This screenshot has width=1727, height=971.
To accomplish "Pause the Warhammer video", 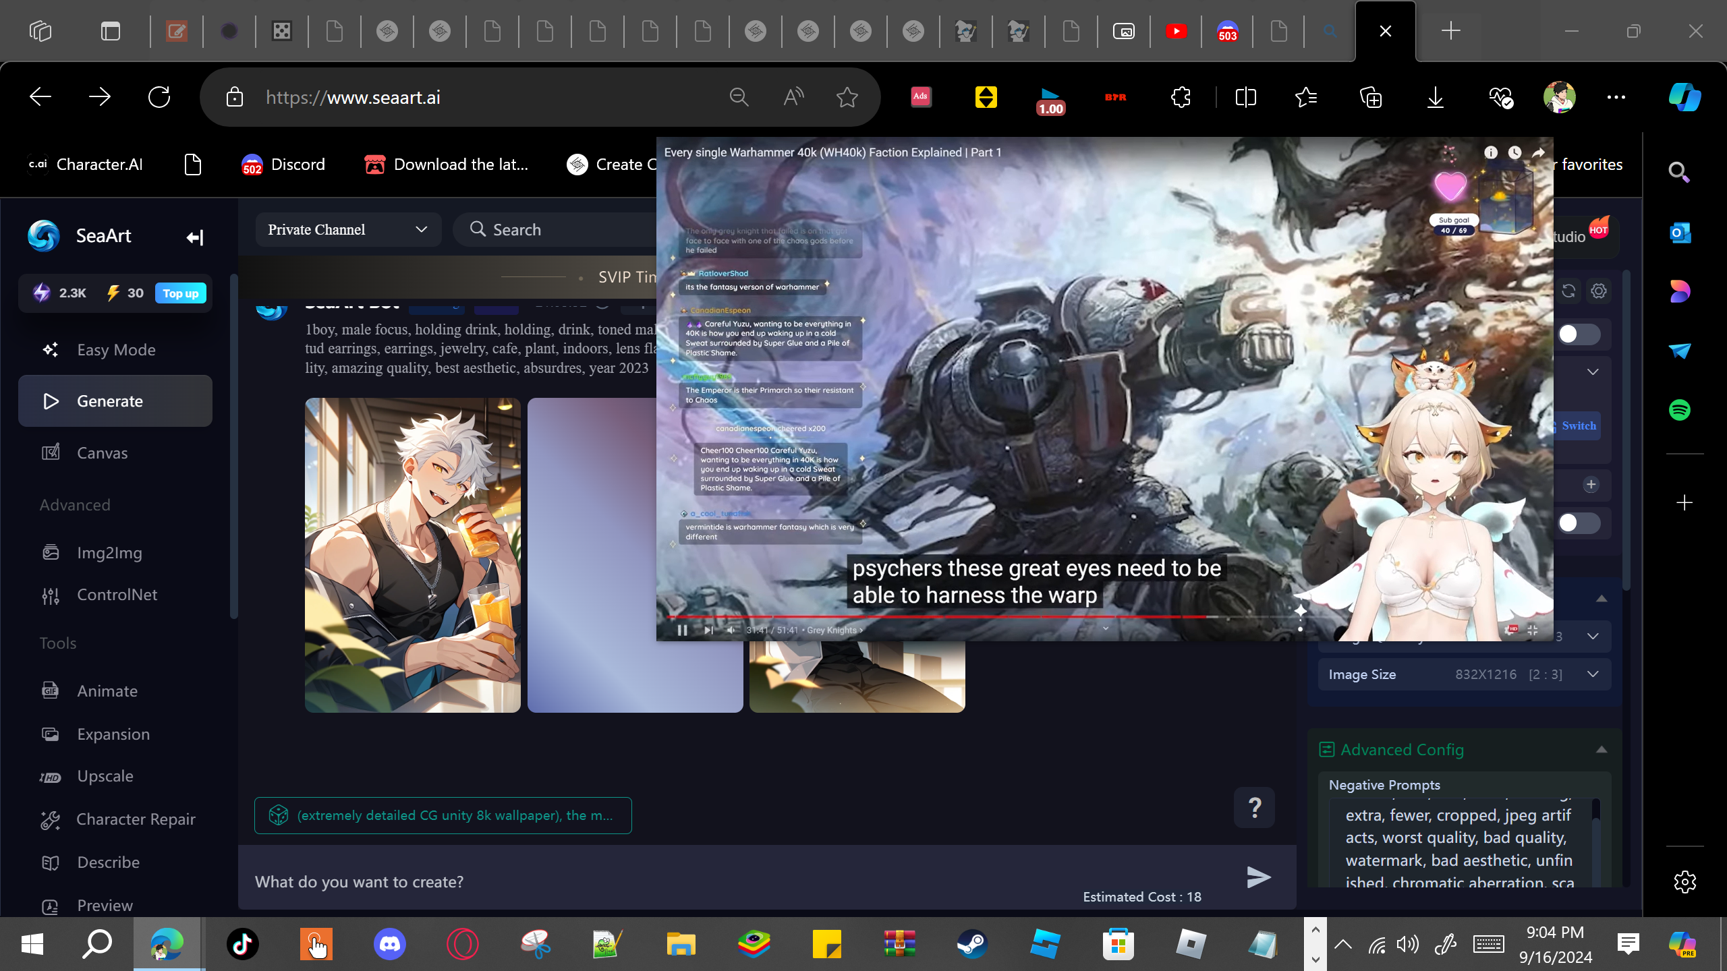I will [682, 630].
